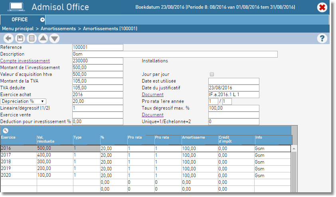Click Montant de la TVA field
The image size is (336, 197).
tap(98, 81)
